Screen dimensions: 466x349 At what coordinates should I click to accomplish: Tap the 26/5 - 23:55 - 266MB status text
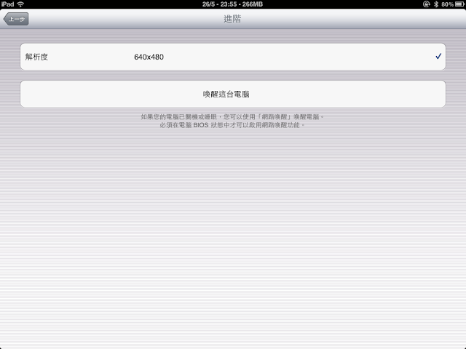click(232, 4)
